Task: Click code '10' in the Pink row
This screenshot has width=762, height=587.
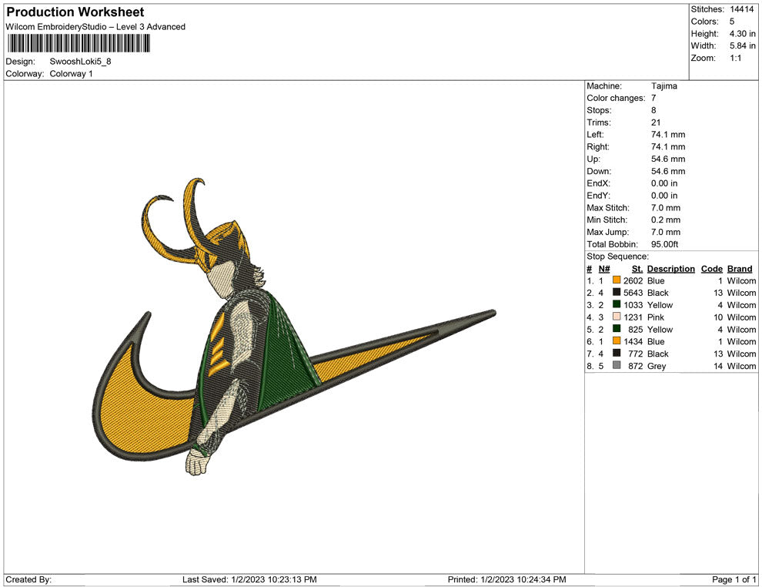Action: (718, 317)
